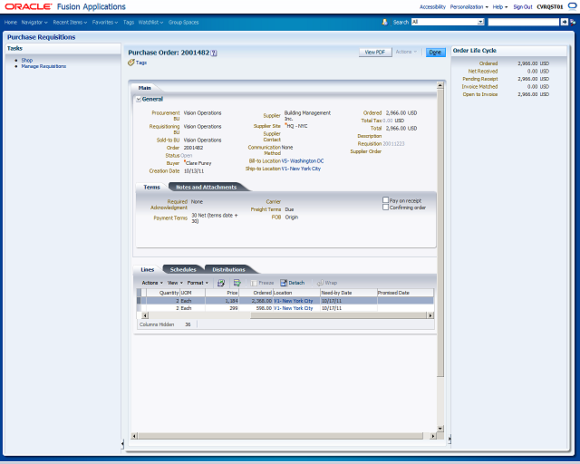Image resolution: width=580 pixels, height=464 pixels.
Task: Click the Wrap icon in Lines toolbar
Action: [x=320, y=283]
